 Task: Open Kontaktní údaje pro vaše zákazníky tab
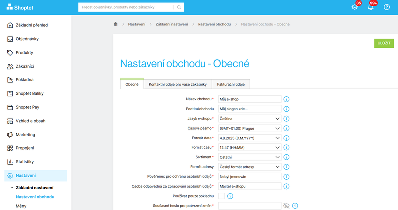click(x=178, y=84)
